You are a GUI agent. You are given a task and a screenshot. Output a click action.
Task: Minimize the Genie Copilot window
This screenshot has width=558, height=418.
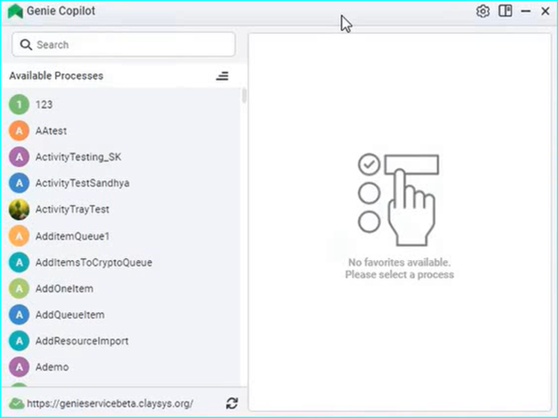(x=526, y=11)
